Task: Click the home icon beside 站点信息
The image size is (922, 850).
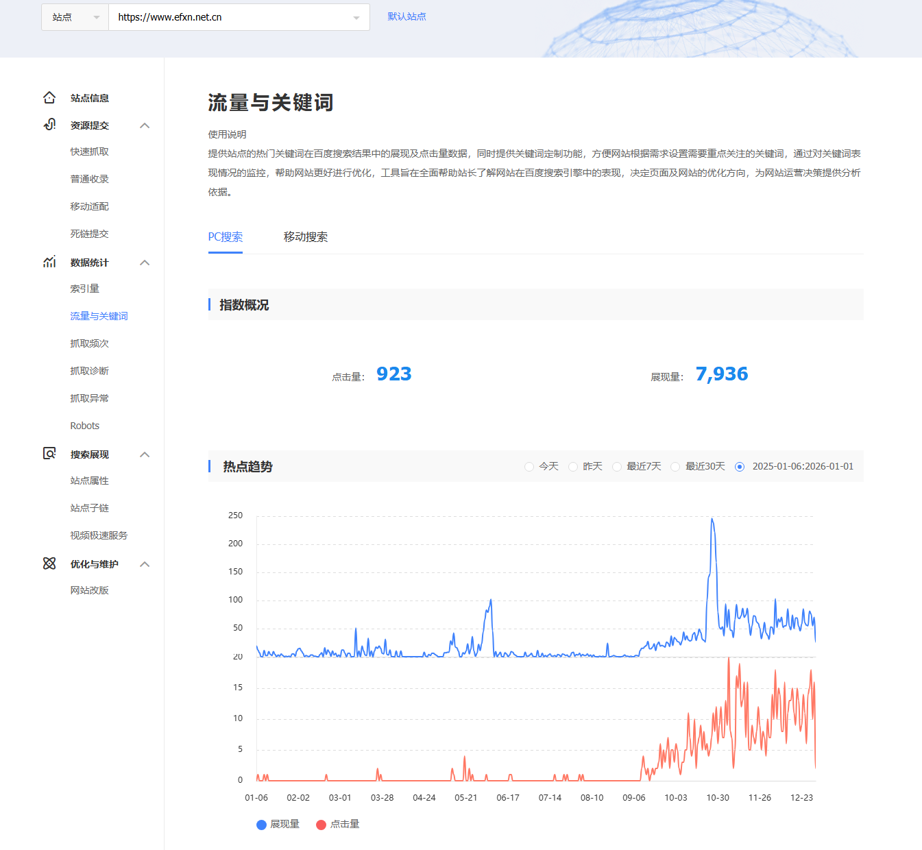Action: click(x=49, y=98)
